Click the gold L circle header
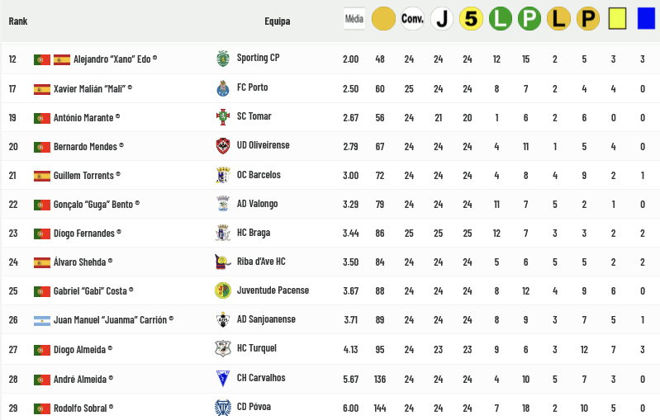The image size is (660, 420). (x=558, y=18)
